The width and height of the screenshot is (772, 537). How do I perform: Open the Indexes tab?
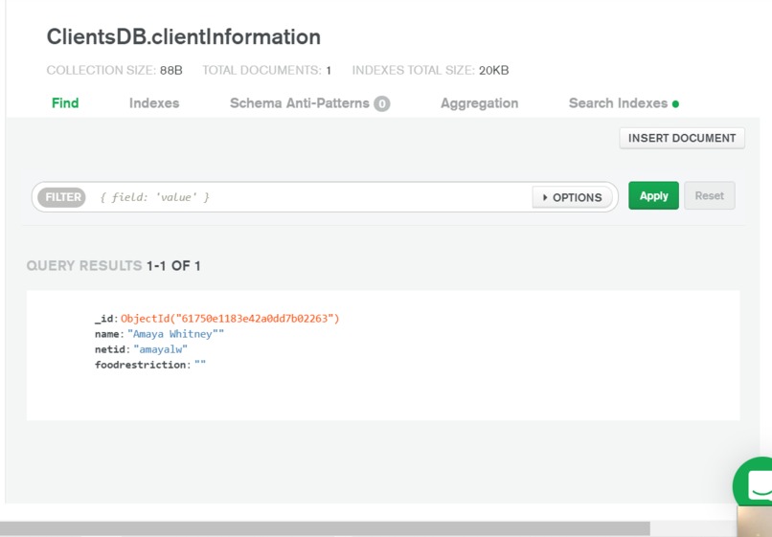tap(154, 103)
